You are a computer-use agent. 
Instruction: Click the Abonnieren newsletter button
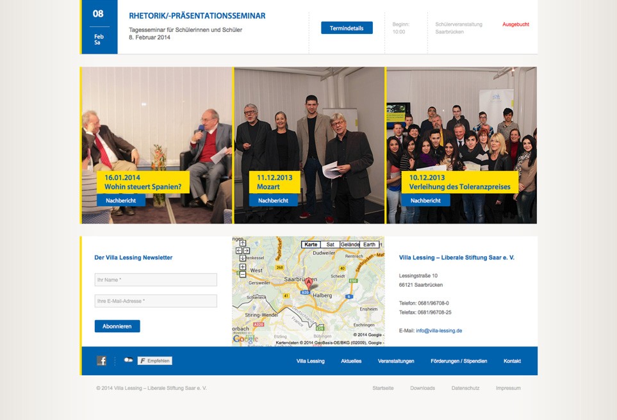pos(117,326)
